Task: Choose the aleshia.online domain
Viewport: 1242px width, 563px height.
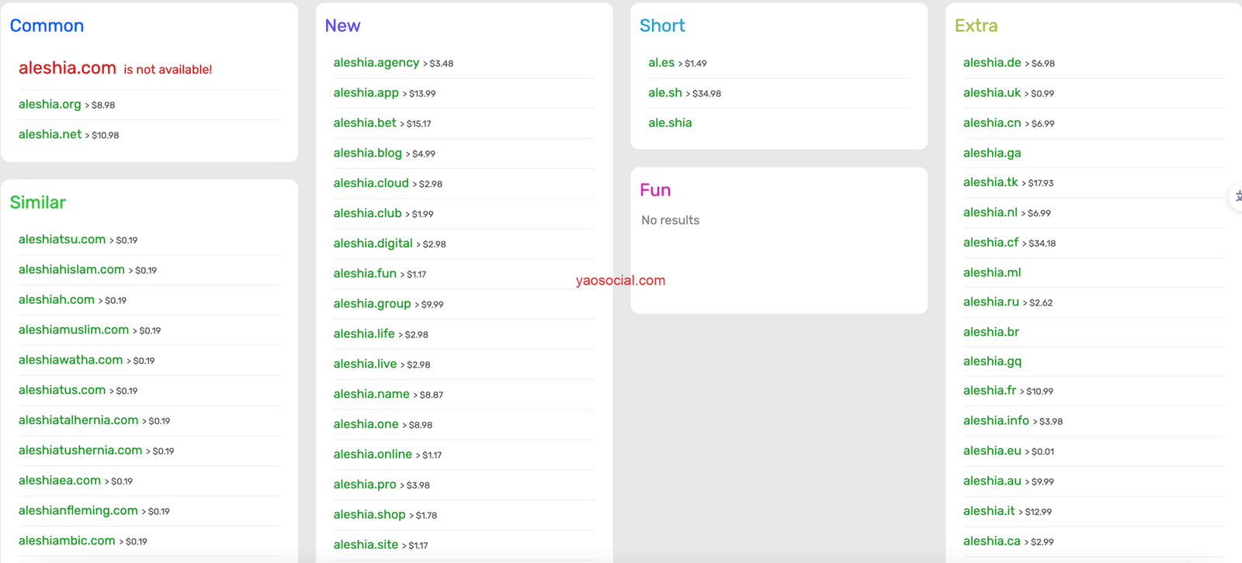Action: pos(373,454)
